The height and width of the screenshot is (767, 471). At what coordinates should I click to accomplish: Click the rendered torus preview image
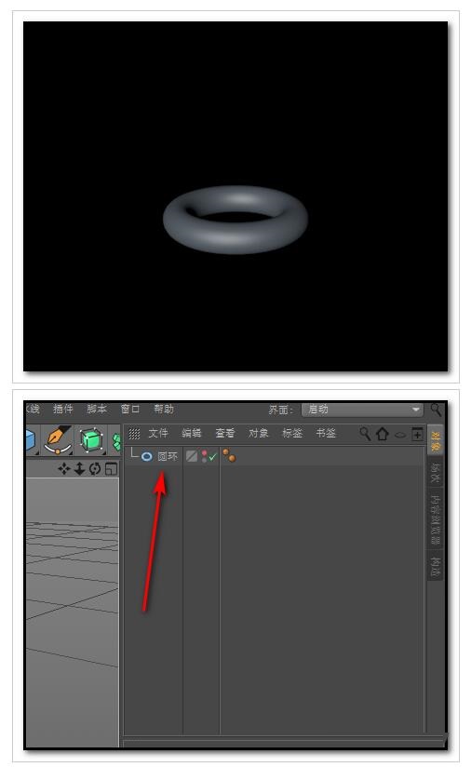click(235, 196)
